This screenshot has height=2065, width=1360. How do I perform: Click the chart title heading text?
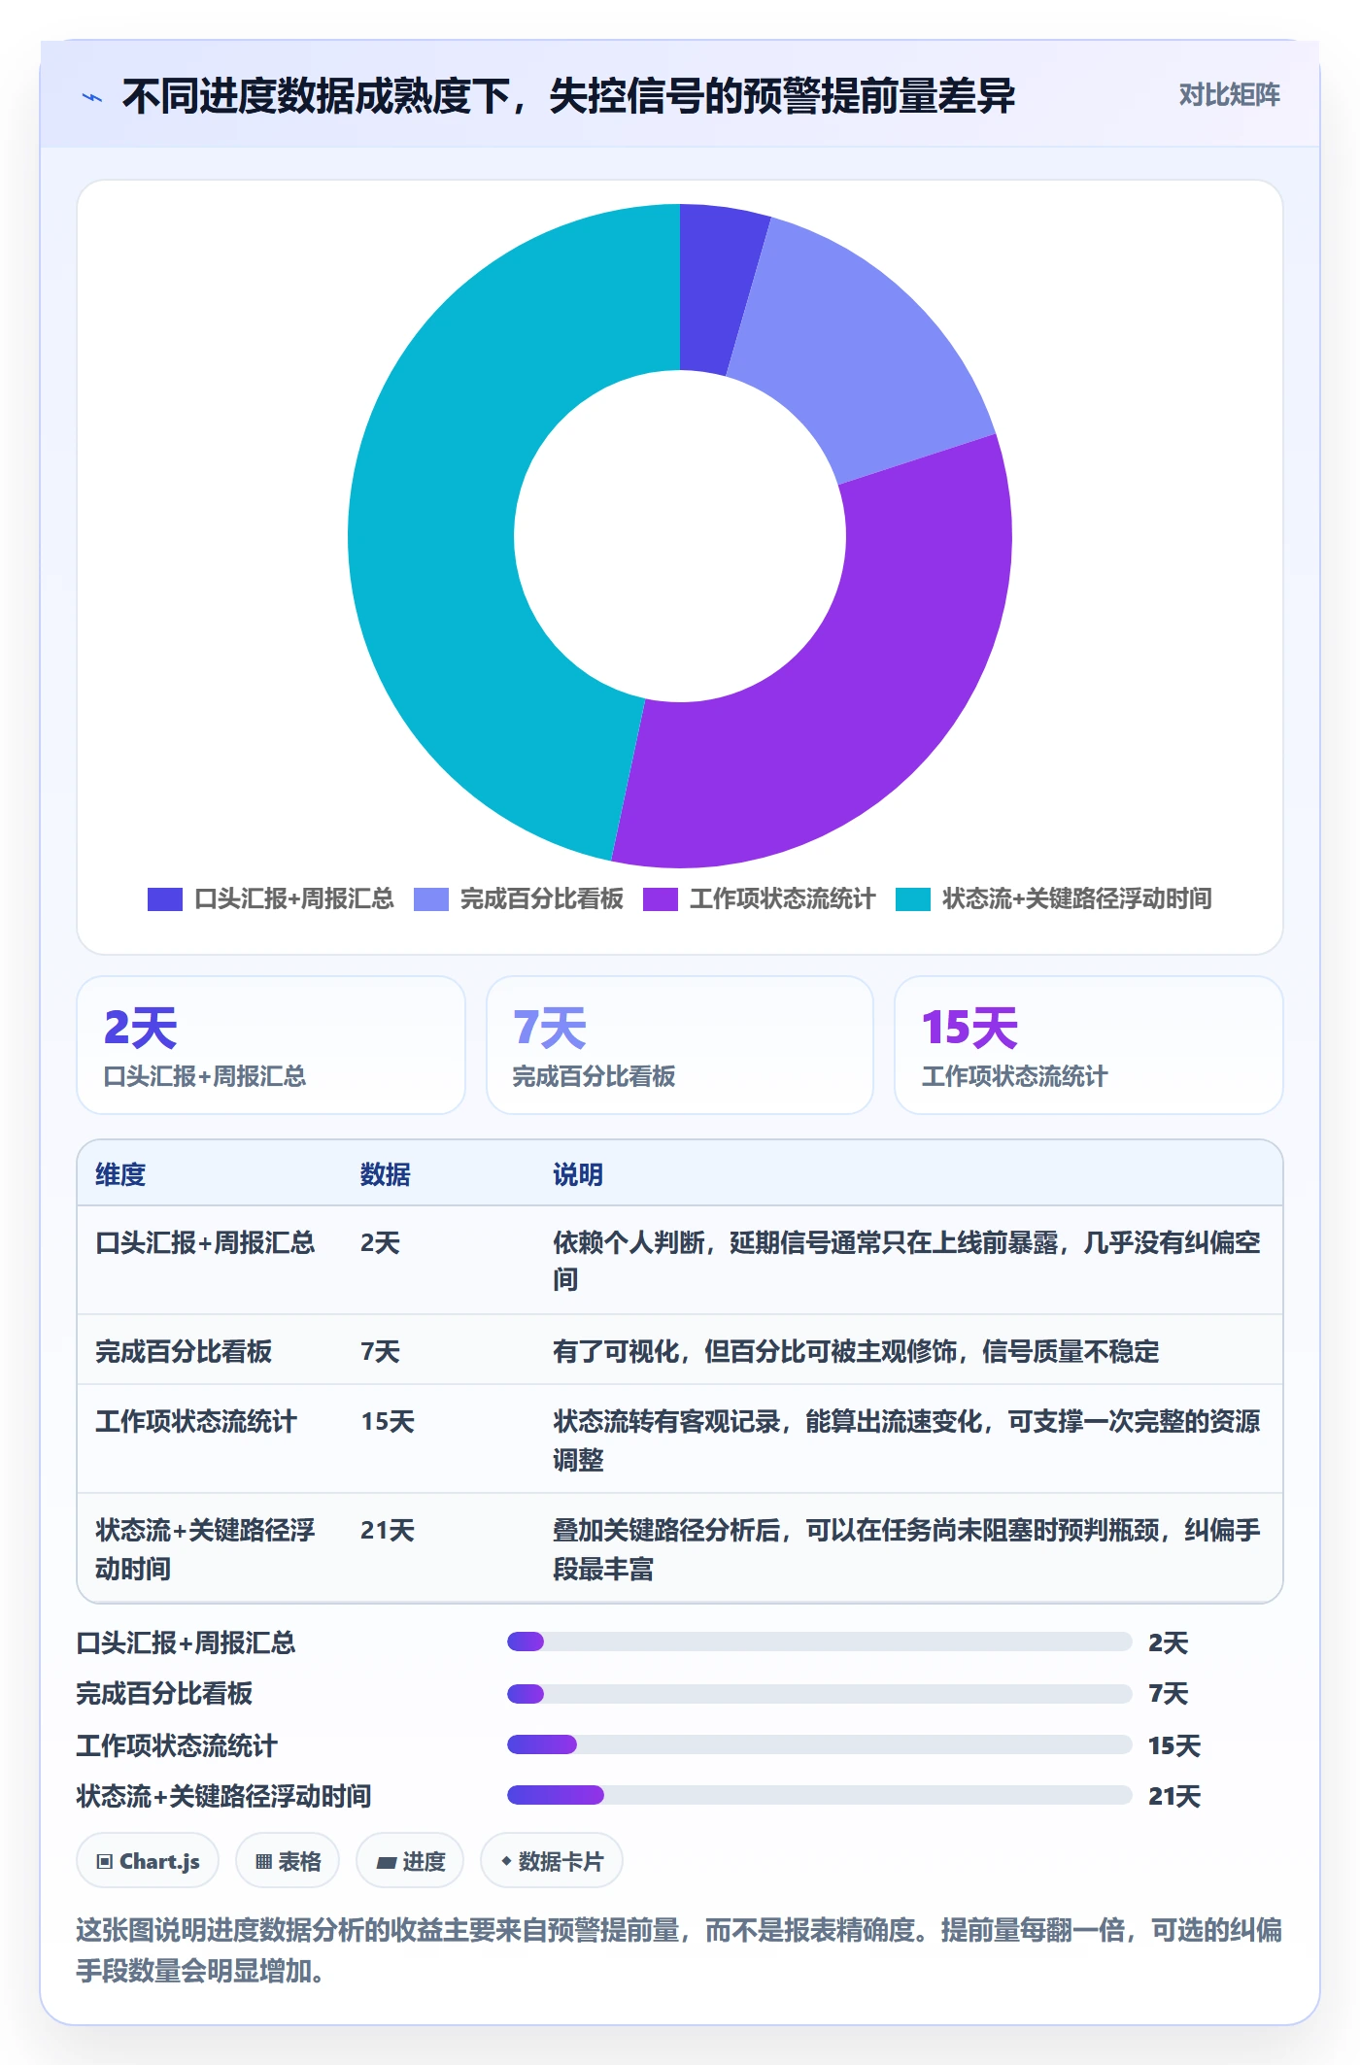point(568,96)
